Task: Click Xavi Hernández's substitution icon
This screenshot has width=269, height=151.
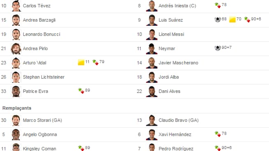Action: coord(218,134)
